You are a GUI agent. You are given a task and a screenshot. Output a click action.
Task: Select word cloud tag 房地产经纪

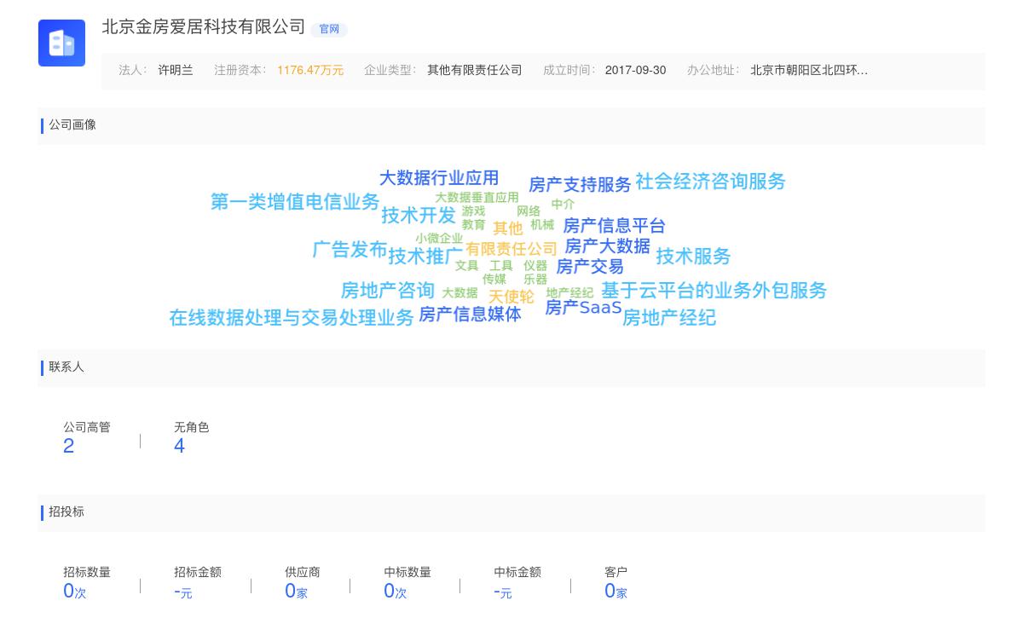point(669,318)
